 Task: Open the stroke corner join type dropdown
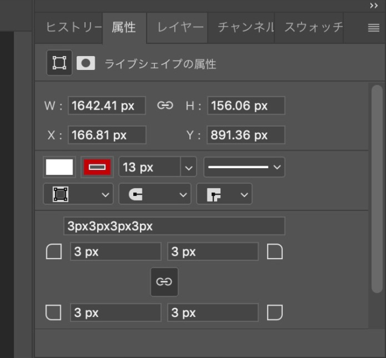[x=224, y=194]
